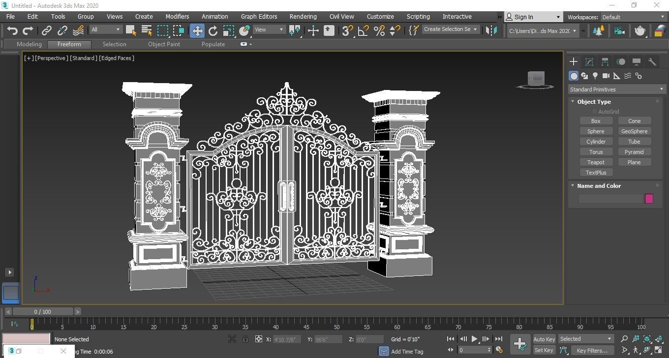Select the Select and Move tool

click(197, 30)
